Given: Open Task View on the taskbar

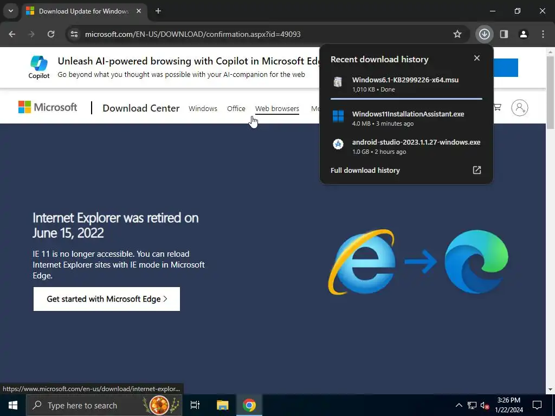Looking at the screenshot, I should (x=195, y=405).
